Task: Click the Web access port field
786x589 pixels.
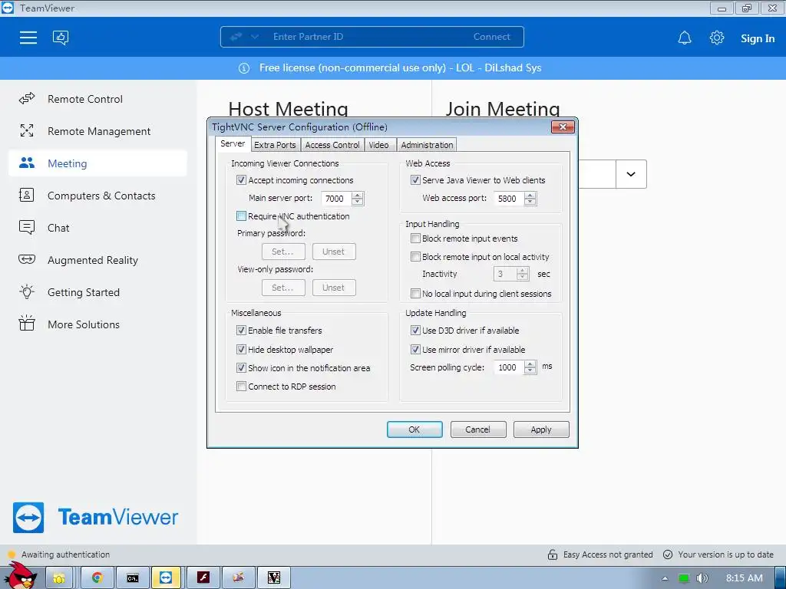Action: click(509, 199)
